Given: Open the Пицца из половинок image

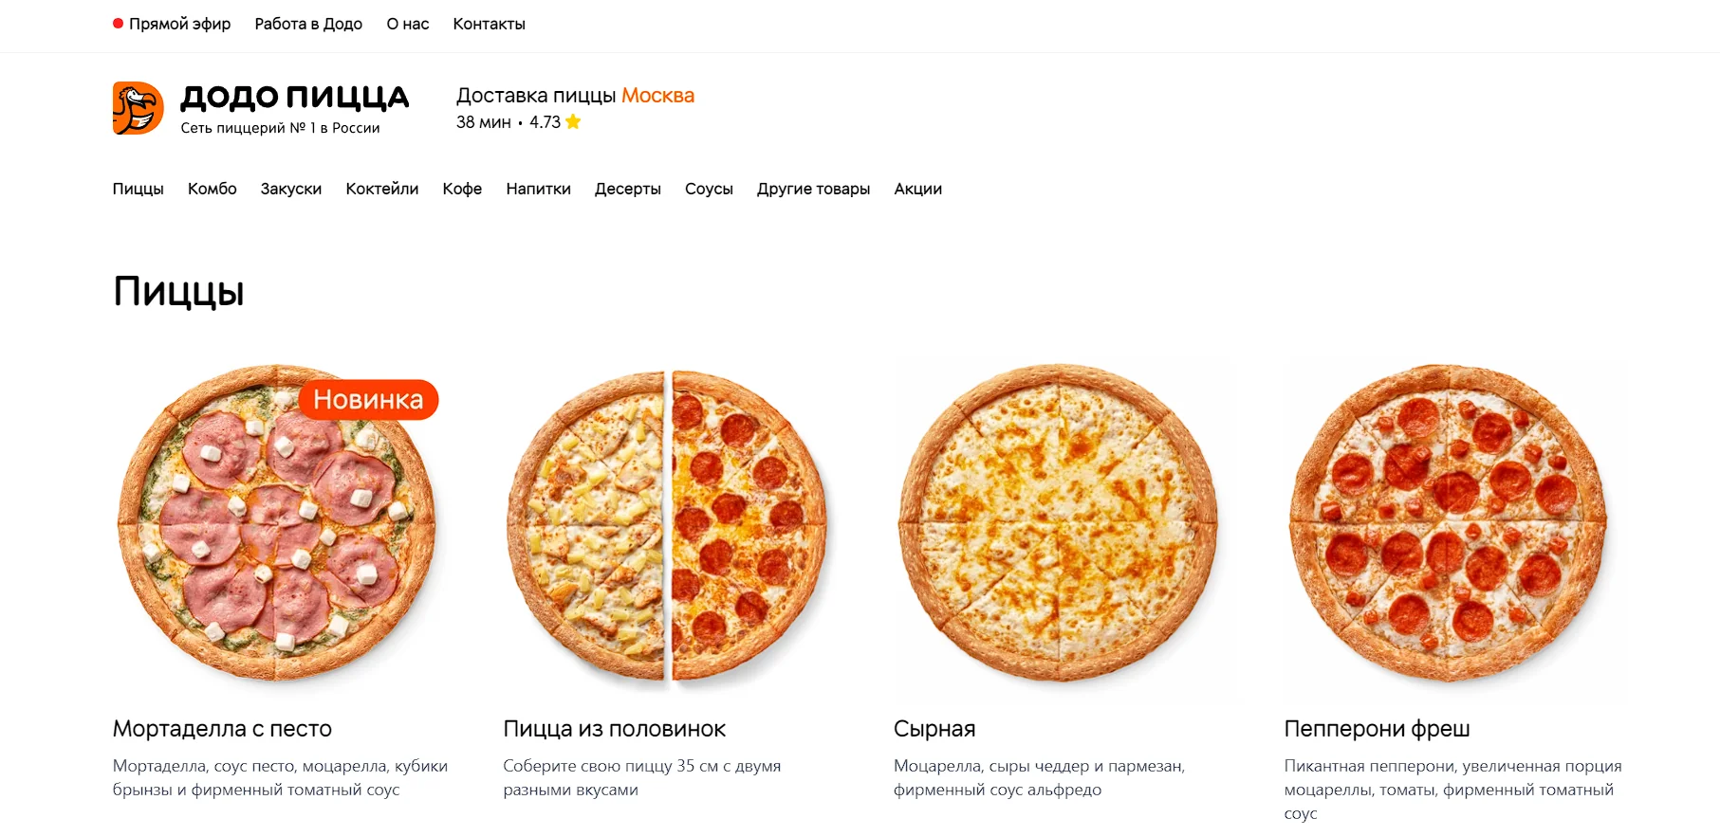Looking at the screenshot, I should 667,522.
